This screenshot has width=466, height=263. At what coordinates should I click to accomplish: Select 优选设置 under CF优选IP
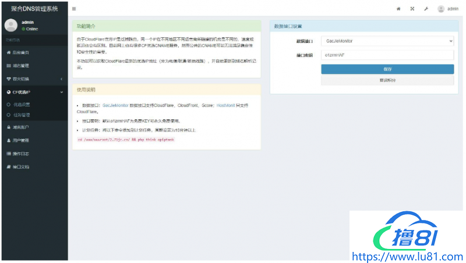22,105
